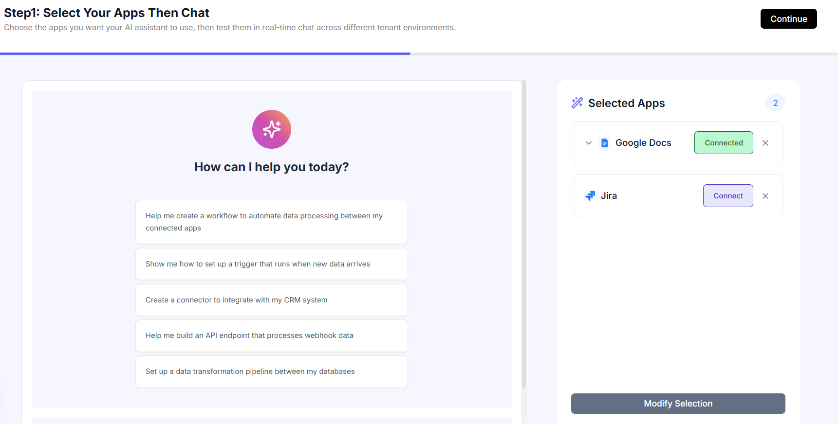The image size is (838, 424).
Task: Click the selected apps count badge
Action: 775,103
